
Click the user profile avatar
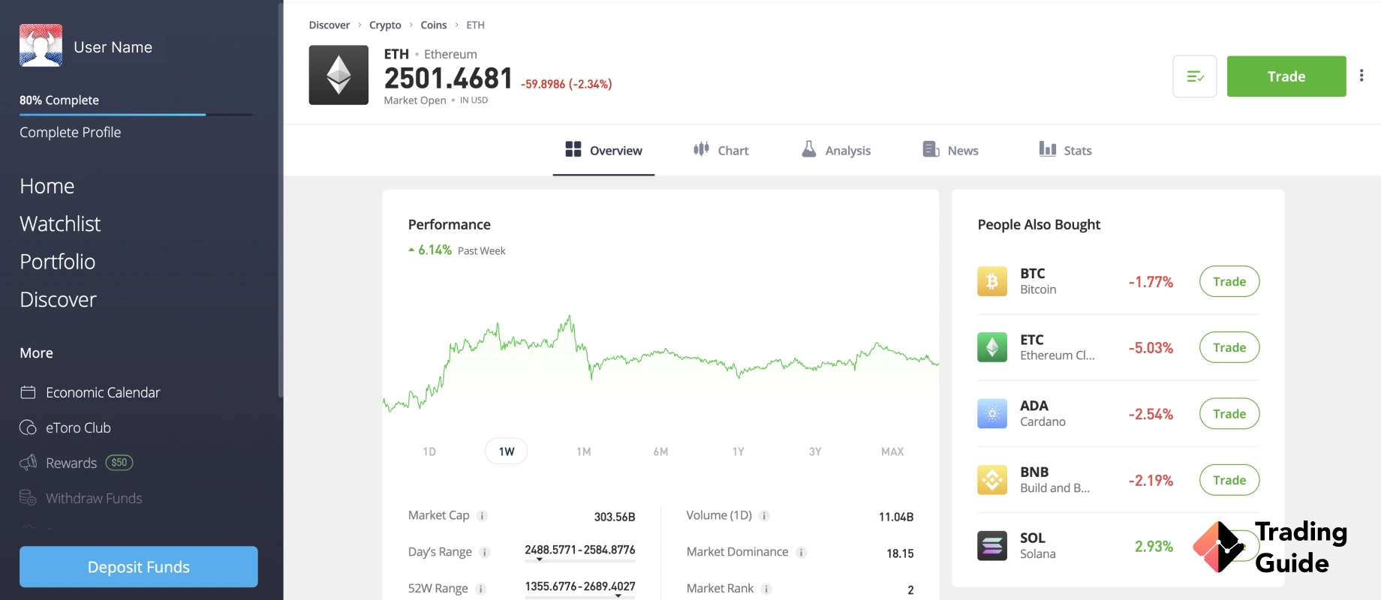(x=41, y=46)
